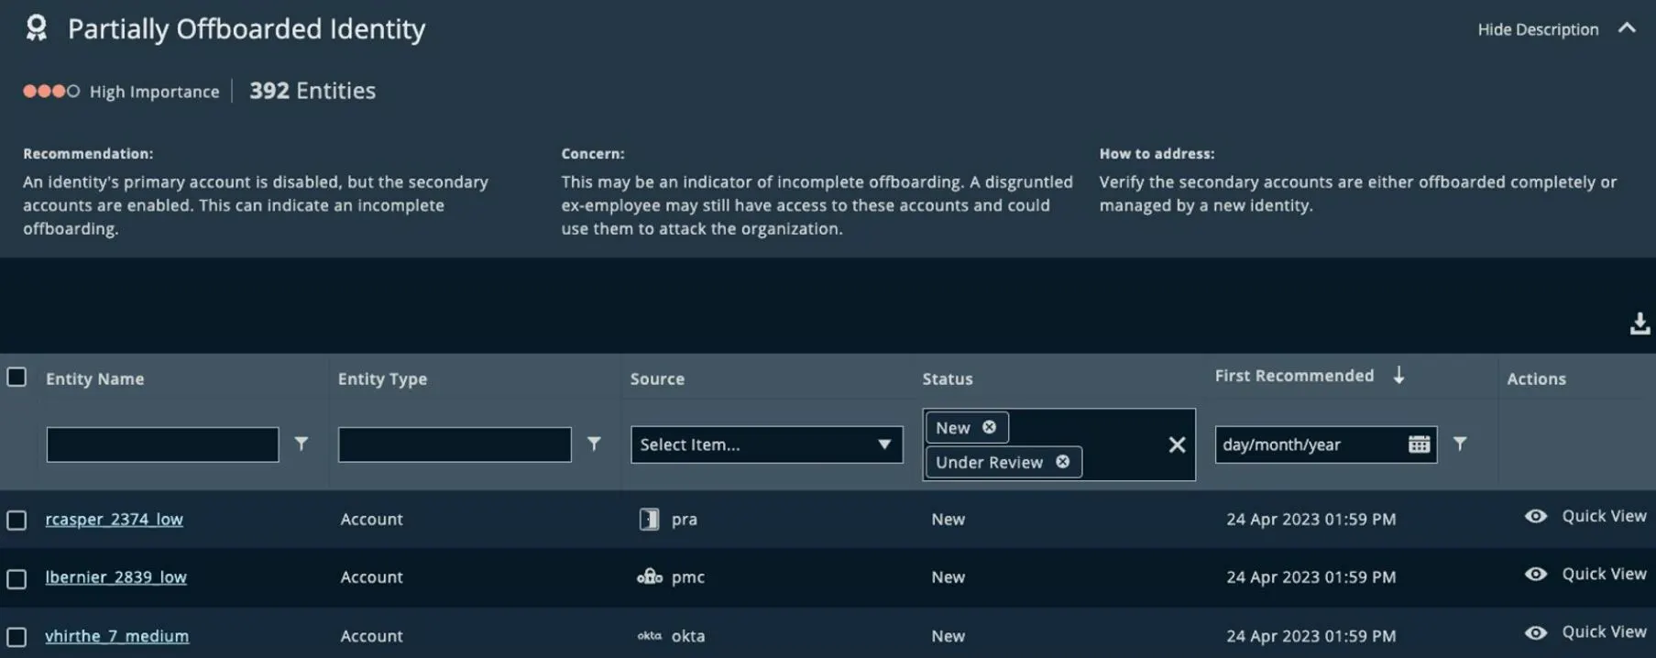
Task: Click eye icon for rcasper_2374_low
Action: tap(1536, 516)
